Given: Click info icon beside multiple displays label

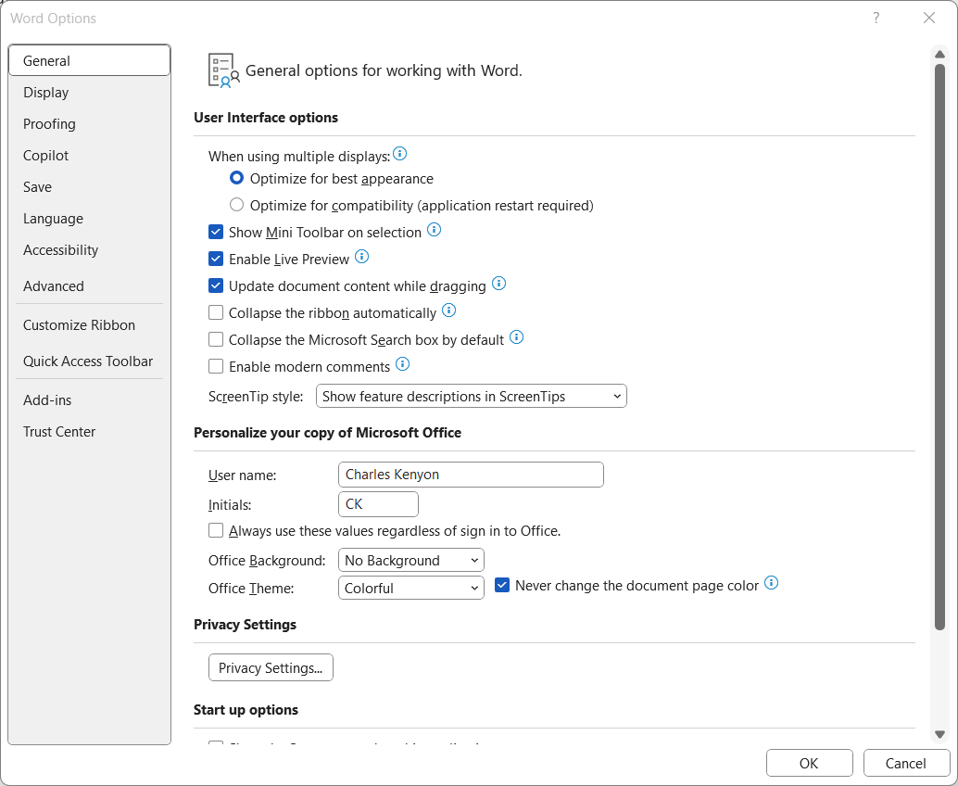Looking at the screenshot, I should click(400, 154).
